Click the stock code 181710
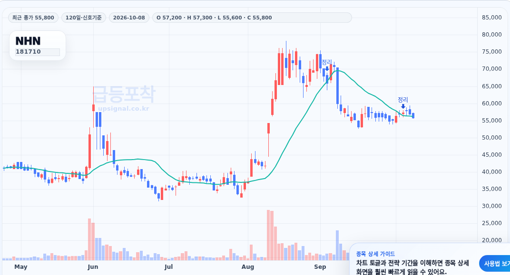510x275 pixels. pyautogui.click(x=38, y=52)
